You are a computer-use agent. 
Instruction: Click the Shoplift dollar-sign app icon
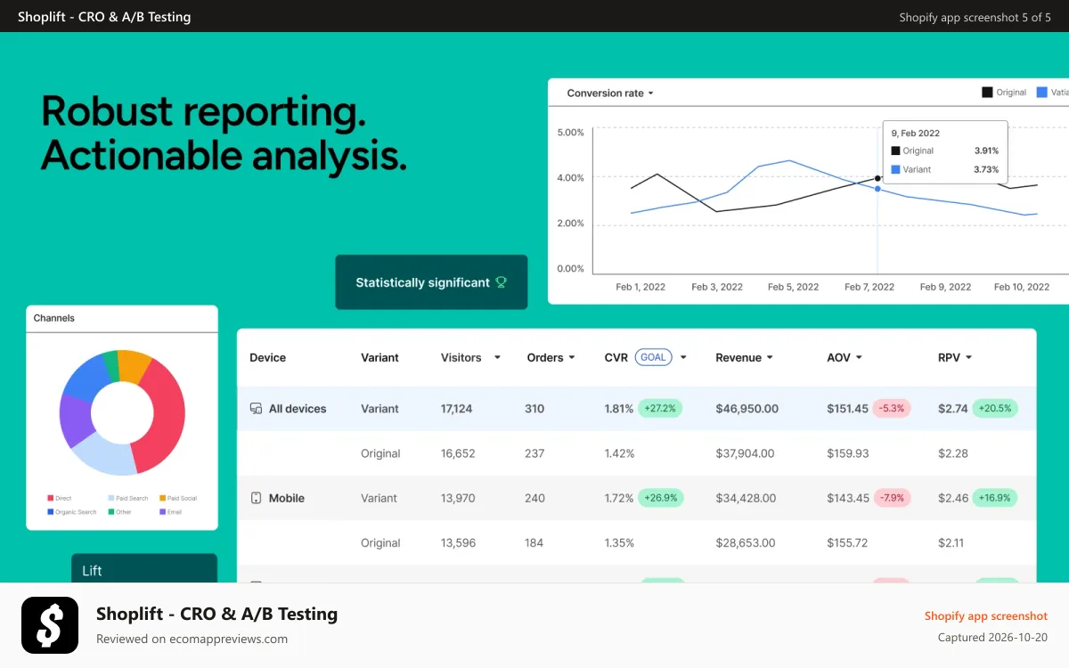tap(50, 625)
